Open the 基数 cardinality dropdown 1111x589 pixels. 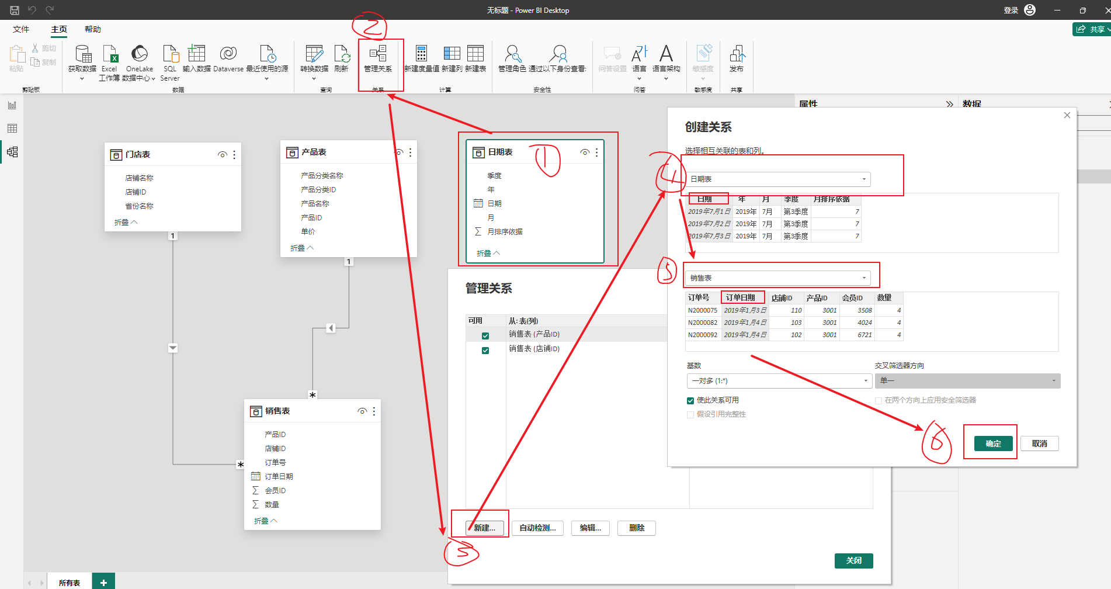[780, 381]
